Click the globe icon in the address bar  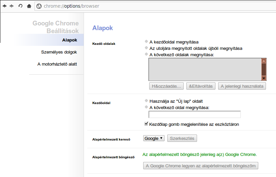pyautogui.click(x=39, y=6)
